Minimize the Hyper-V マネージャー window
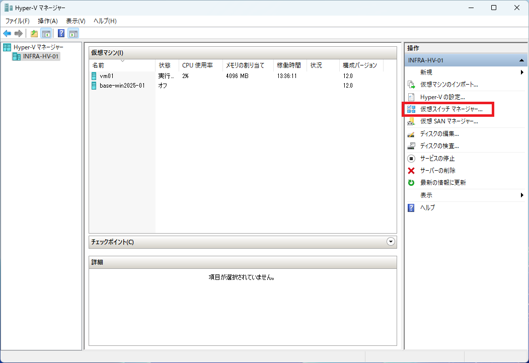 471,8
